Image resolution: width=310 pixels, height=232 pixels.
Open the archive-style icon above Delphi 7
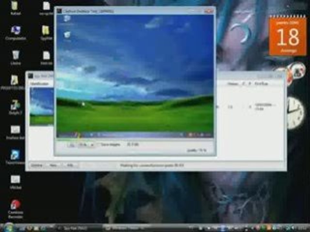click(x=14, y=82)
